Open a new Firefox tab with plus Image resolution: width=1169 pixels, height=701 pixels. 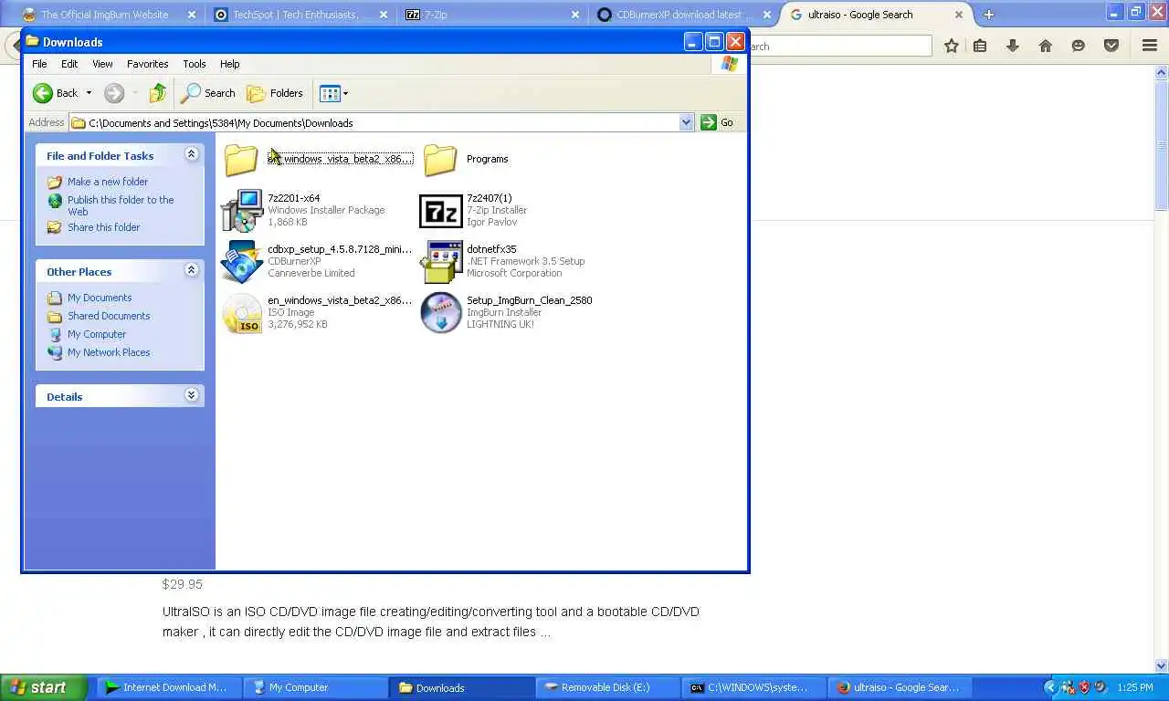pyautogui.click(x=988, y=15)
